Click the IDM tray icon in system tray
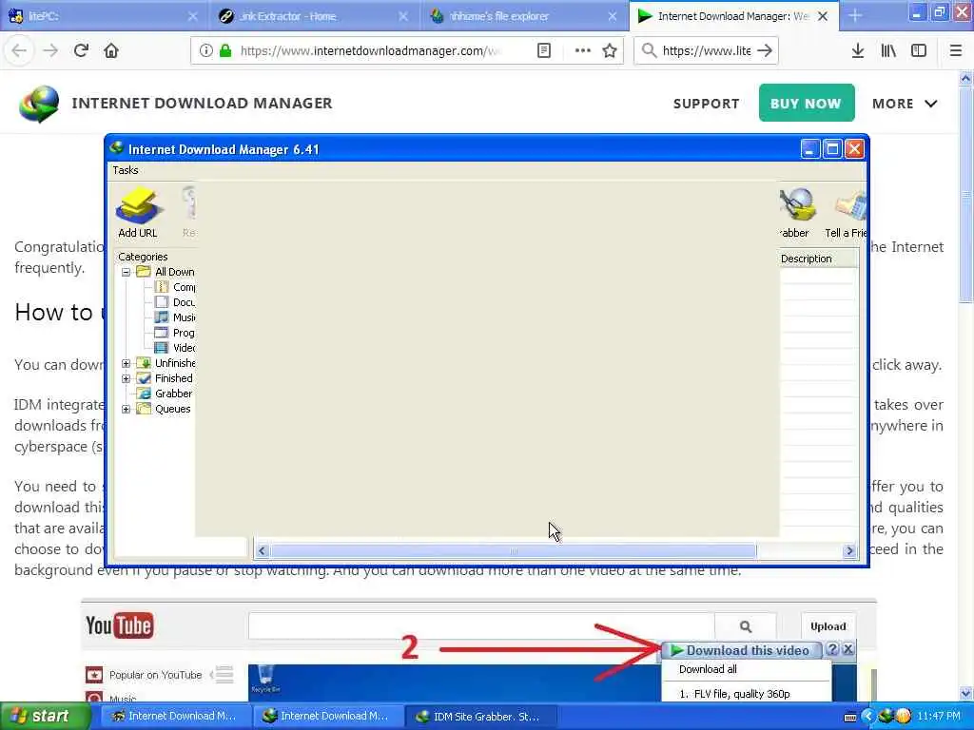The image size is (974, 730). pyautogui.click(x=885, y=717)
